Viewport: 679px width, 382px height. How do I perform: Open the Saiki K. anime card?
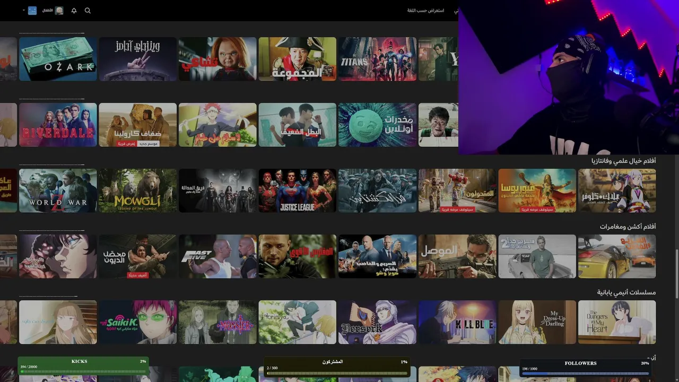(x=138, y=322)
